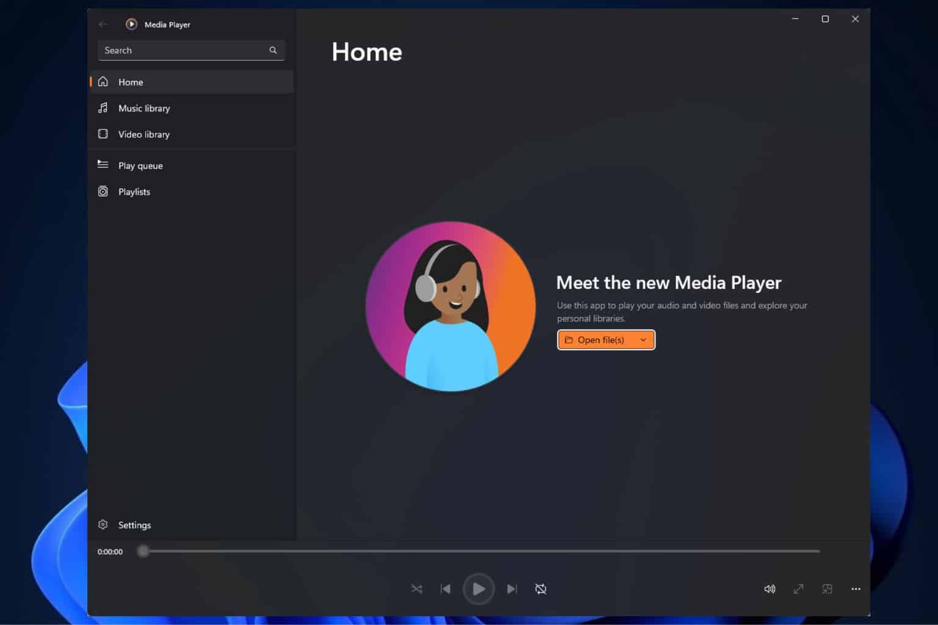This screenshot has width=938, height=625.
Task: Open Music library
Action: pos(192,108)
